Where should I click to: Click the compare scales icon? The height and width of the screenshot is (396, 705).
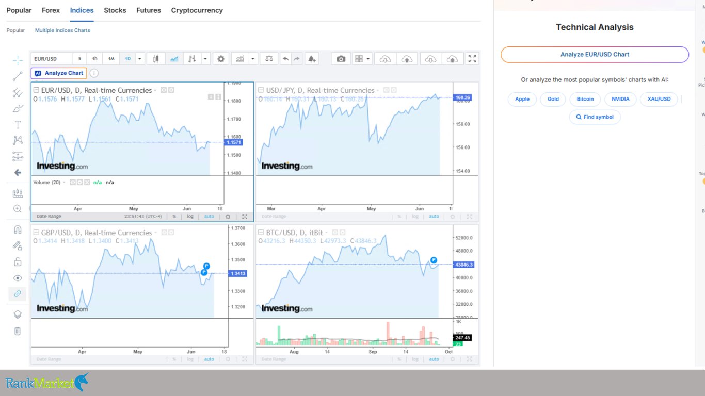269,59
